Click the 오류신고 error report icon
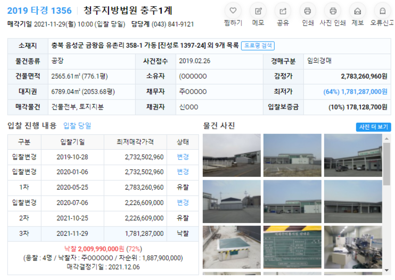395x280 pixels. point(382,11)
